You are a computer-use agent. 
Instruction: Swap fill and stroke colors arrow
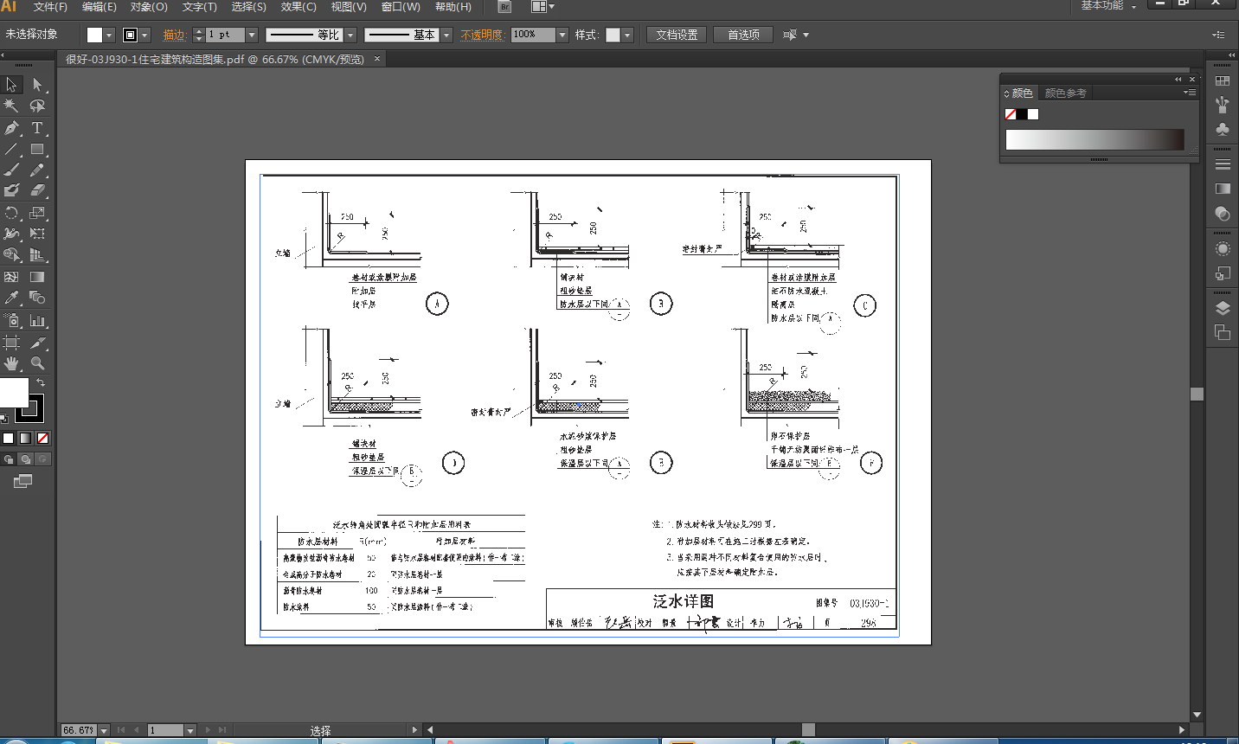[41, 382]
